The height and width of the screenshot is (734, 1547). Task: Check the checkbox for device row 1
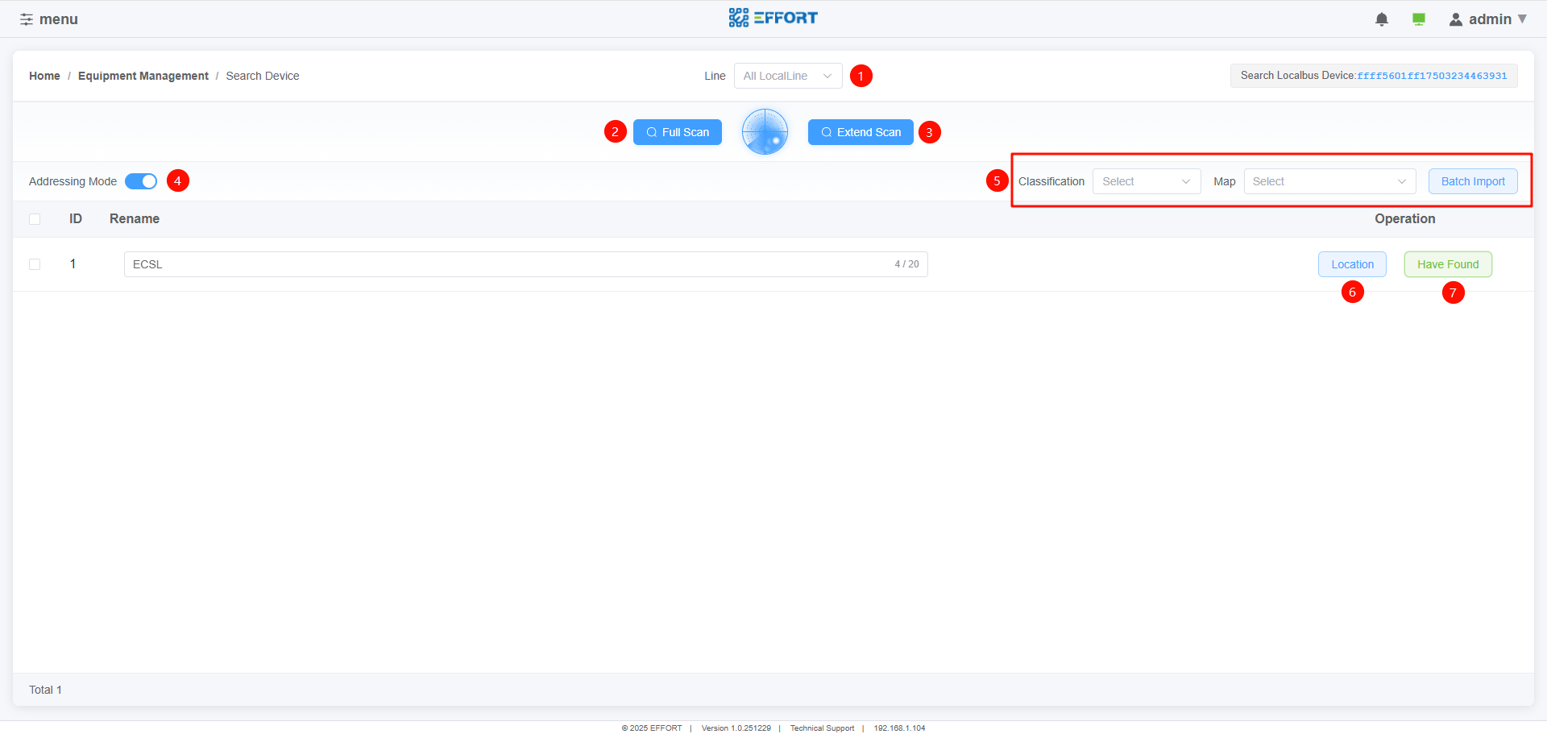(x=35, y=264)
